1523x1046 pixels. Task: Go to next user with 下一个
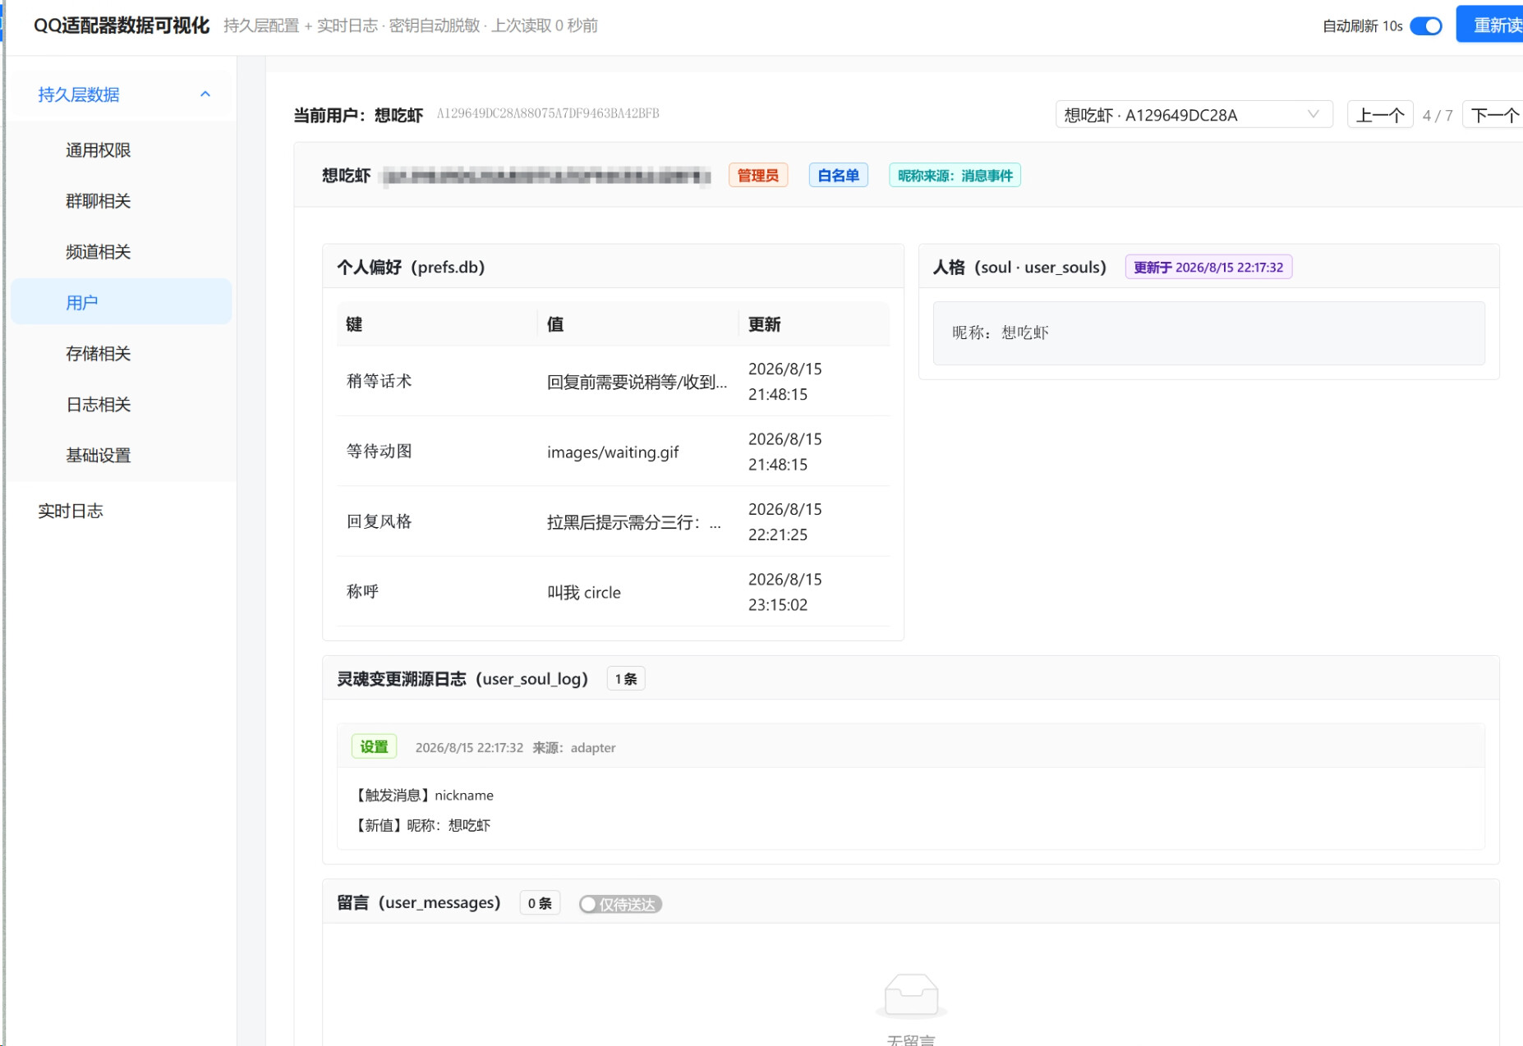coord(1493,115)
